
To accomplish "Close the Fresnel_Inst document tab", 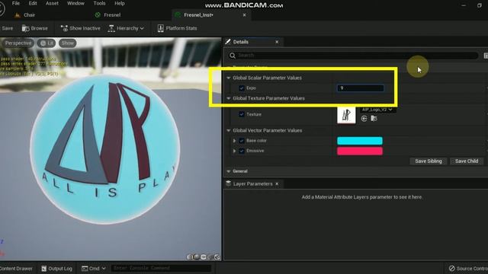I will (x=244, y=15).
